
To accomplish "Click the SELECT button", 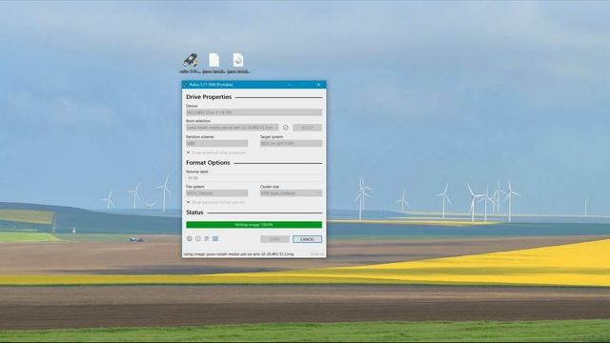I will point(307,128).
